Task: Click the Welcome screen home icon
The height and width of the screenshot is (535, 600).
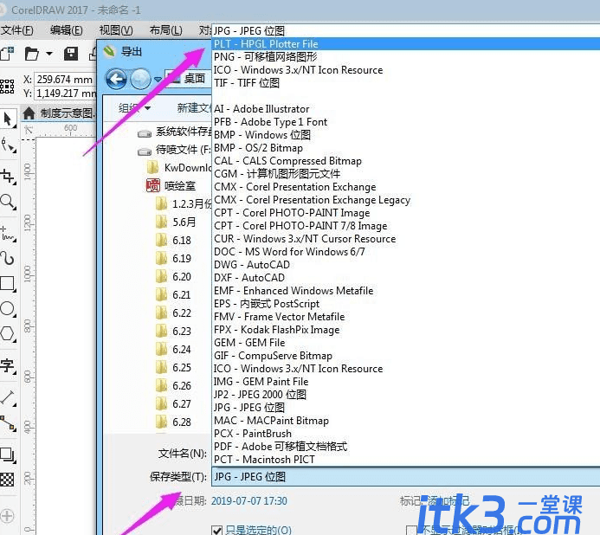Action: [29, 113]
